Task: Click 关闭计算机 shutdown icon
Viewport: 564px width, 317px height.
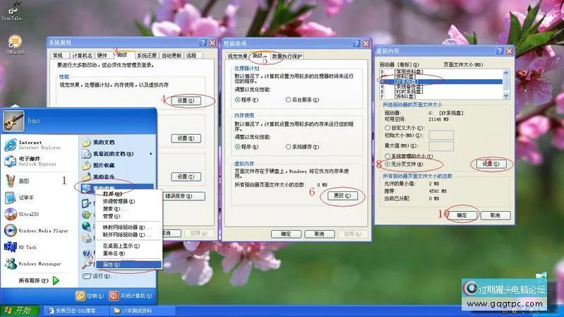Action: tap(114, 296)
